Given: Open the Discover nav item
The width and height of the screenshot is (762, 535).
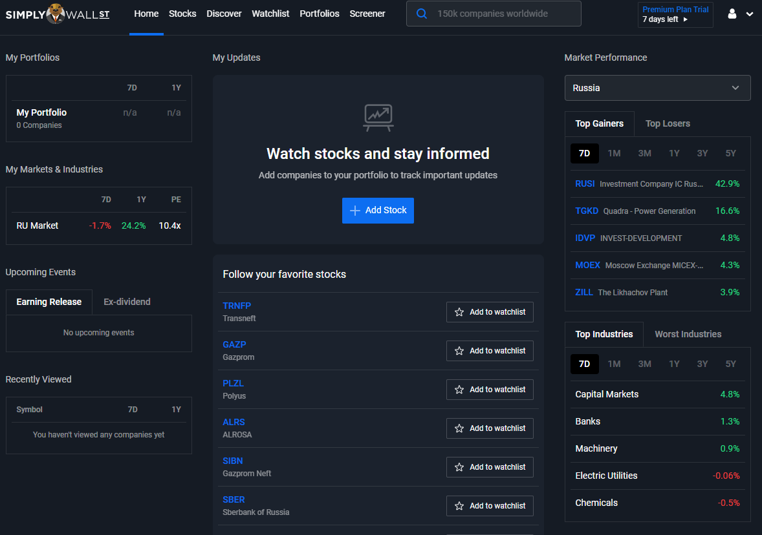Looking at the screenshot, I should coord(224,14).
